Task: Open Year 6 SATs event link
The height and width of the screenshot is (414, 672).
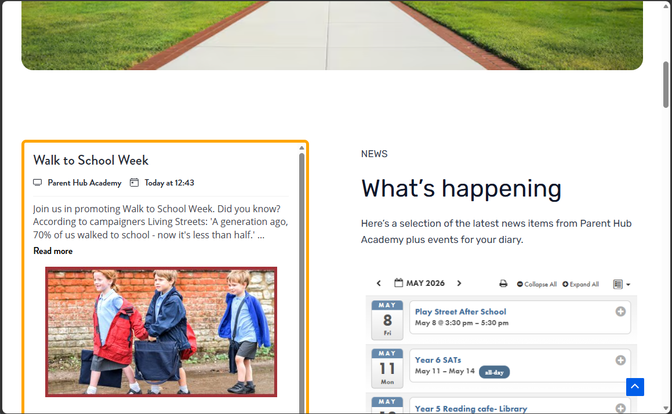Action: [x=438, y=360]
